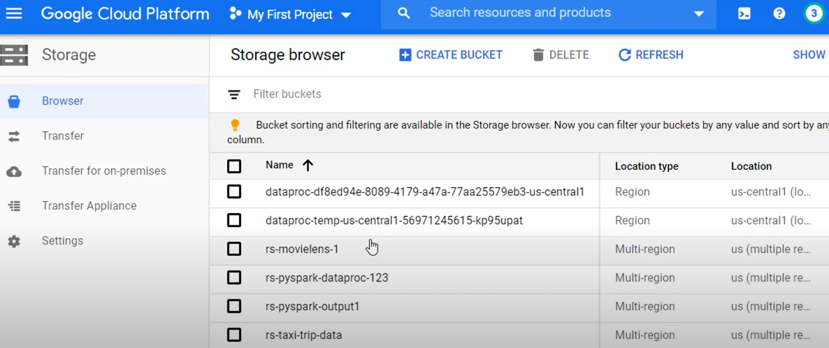Click the REFRESH button label
This screenshot has width=829, height=348.
click(659, 55)
